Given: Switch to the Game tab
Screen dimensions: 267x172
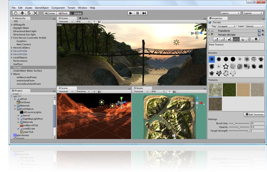Looking at the screenshot, I should point(84,18).
